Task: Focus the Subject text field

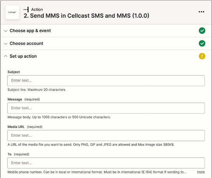Action: point(106,81)
